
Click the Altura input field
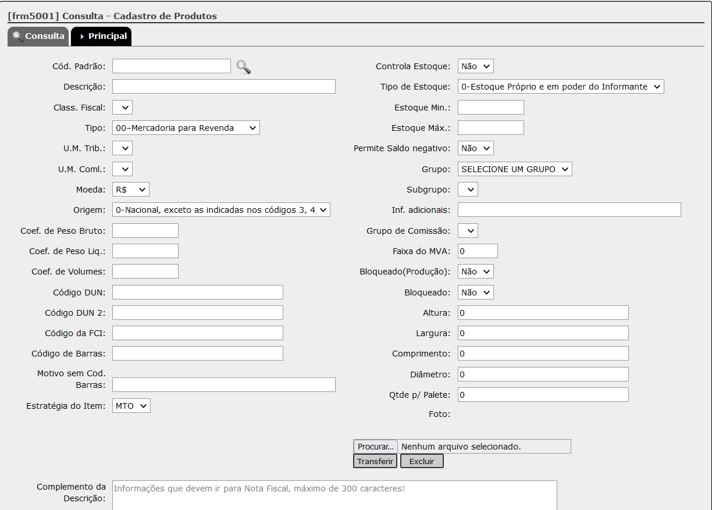point(543,313)
